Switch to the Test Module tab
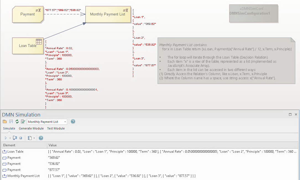 [56, 128]
